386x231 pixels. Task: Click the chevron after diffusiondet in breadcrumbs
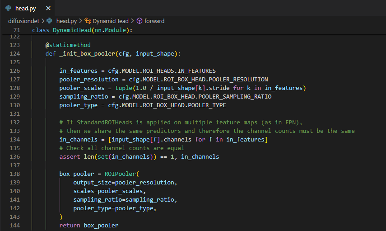[x=43, y=21]
